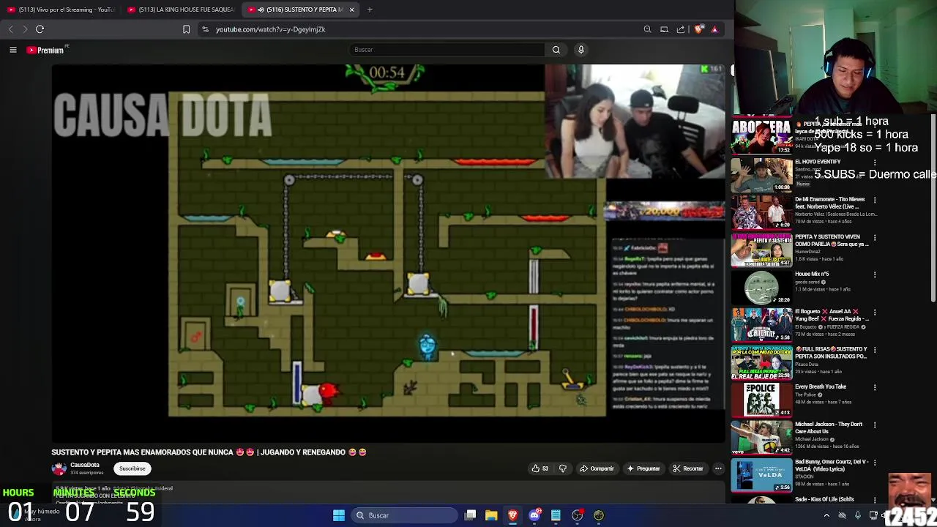Open File Explorer from the taskbar
The height and width of the screenshot is (527, 937).
[491, 515]
